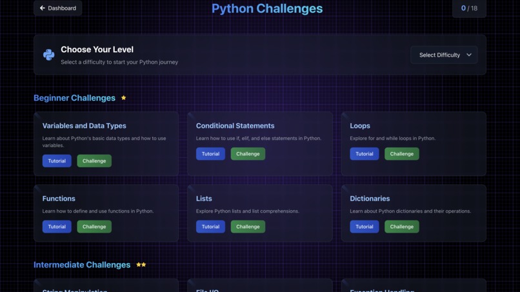Start the Lists Challenge
The width and height of the screenshot is (520, 292).
(x=248, y=227)
